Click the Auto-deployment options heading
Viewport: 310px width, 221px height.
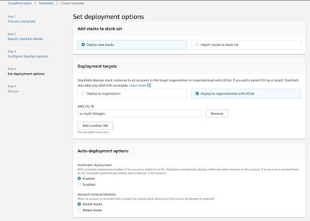coord(103,151)
